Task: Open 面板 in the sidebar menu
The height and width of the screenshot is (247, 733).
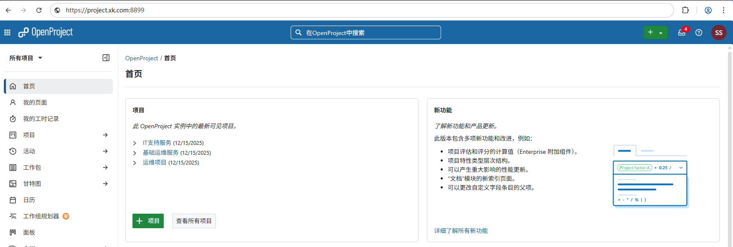Action: (x=59, y=232)
